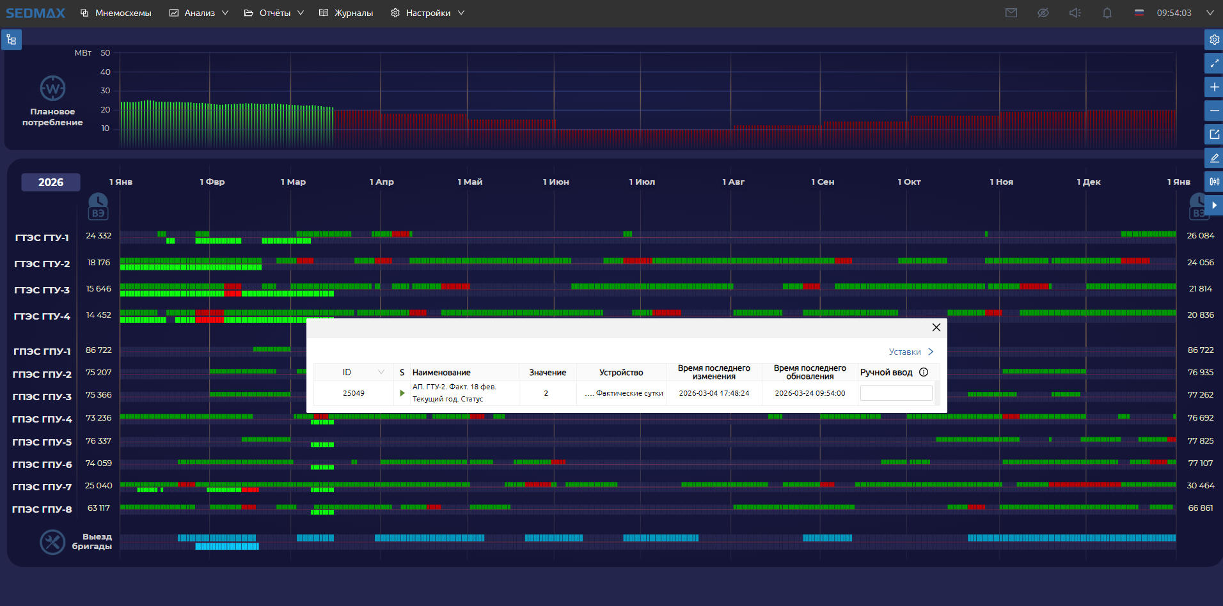Open mnemonic scheme in new window icon
1223x606 pixels.
[1213, 134]
